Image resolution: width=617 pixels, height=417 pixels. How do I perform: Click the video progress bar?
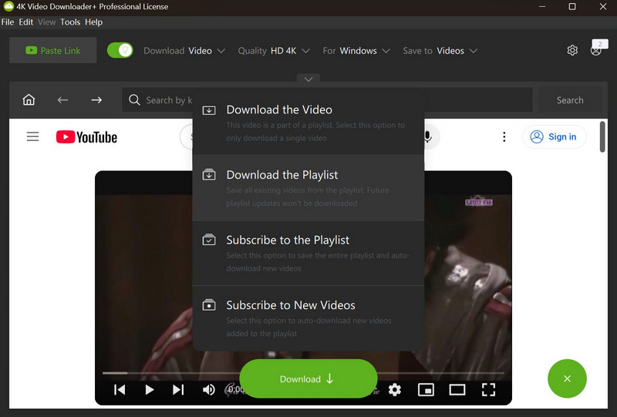click(303, 372)
